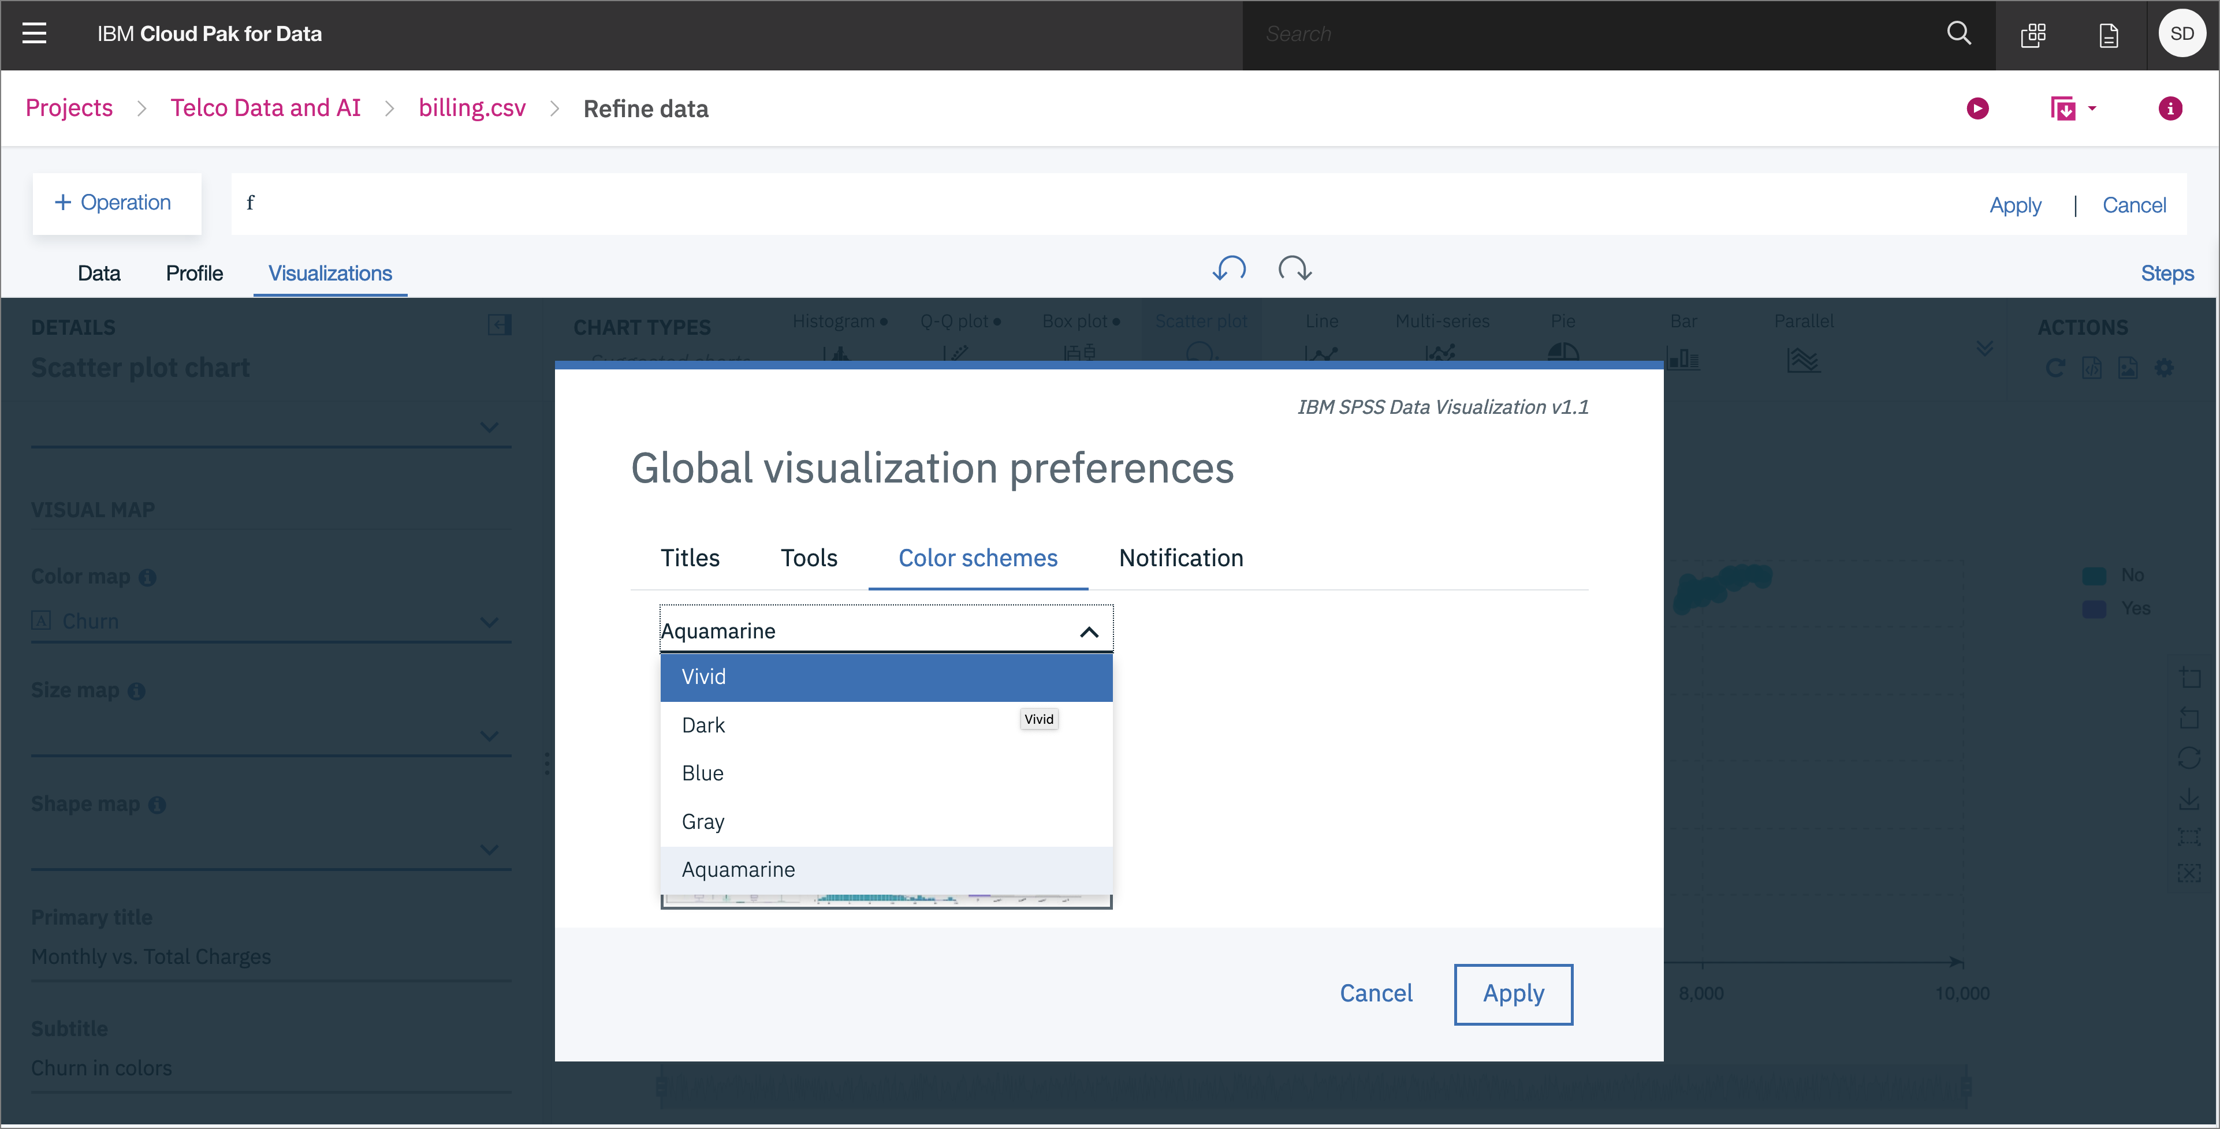The height and width of the screenshot is (1129, 2220).
Task: Choose Gray from color scheme list
Action: (886, 821)
